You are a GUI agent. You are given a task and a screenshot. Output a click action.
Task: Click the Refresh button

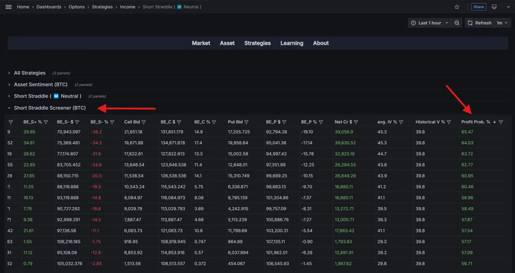479,23
